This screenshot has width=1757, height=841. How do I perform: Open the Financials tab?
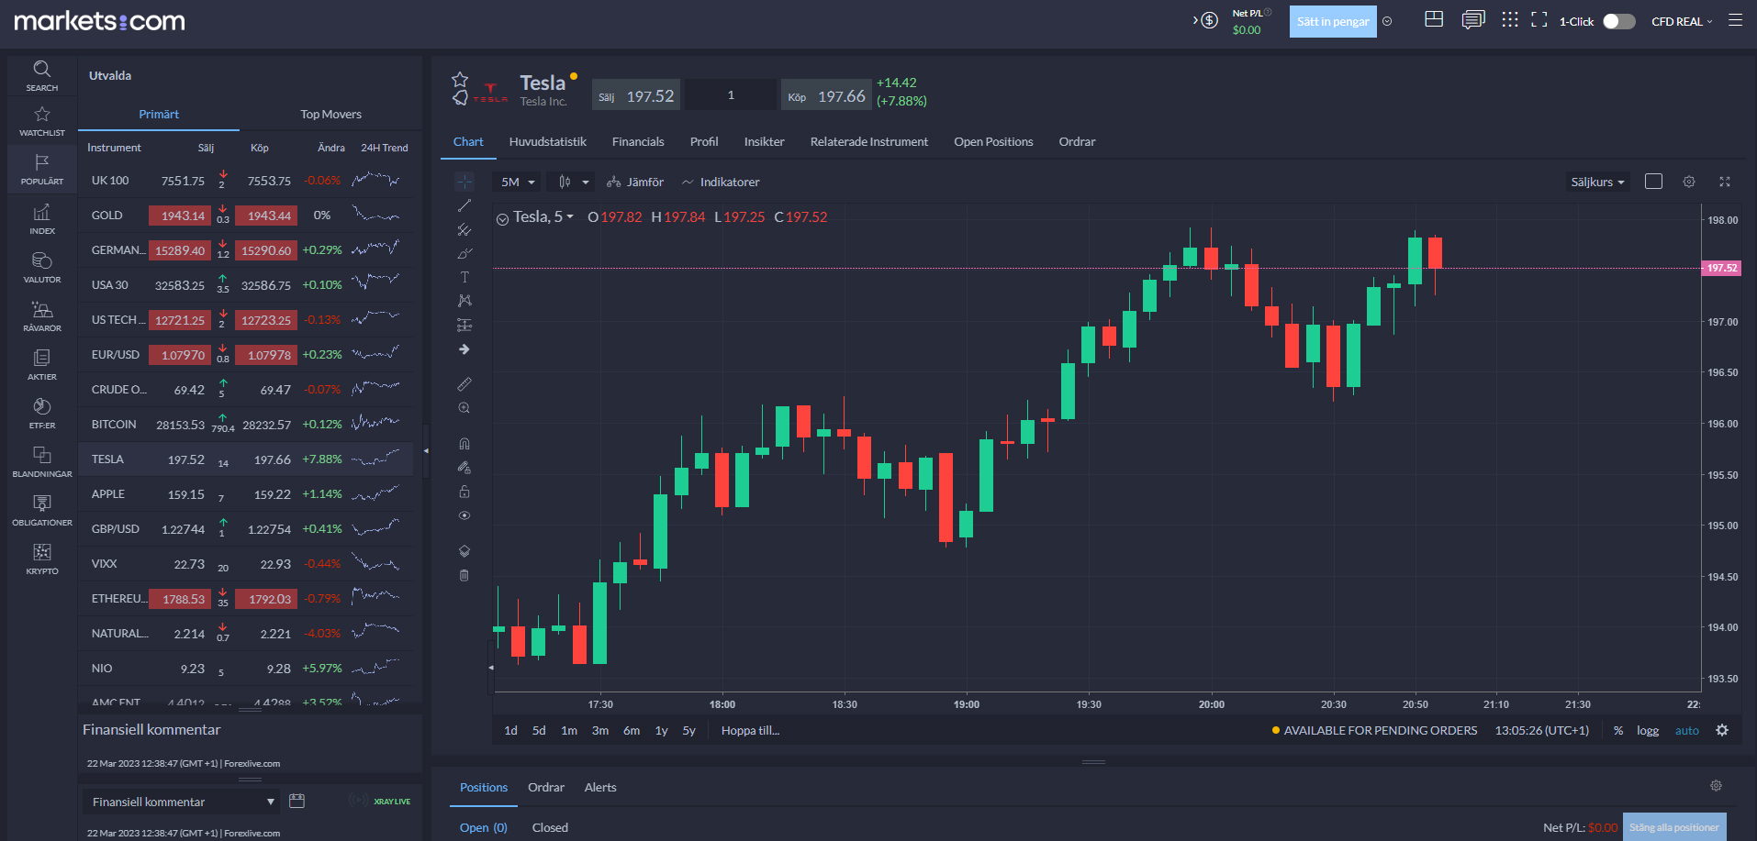coord(638,141)
